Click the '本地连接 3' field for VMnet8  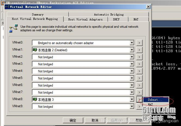coord(83,99)
